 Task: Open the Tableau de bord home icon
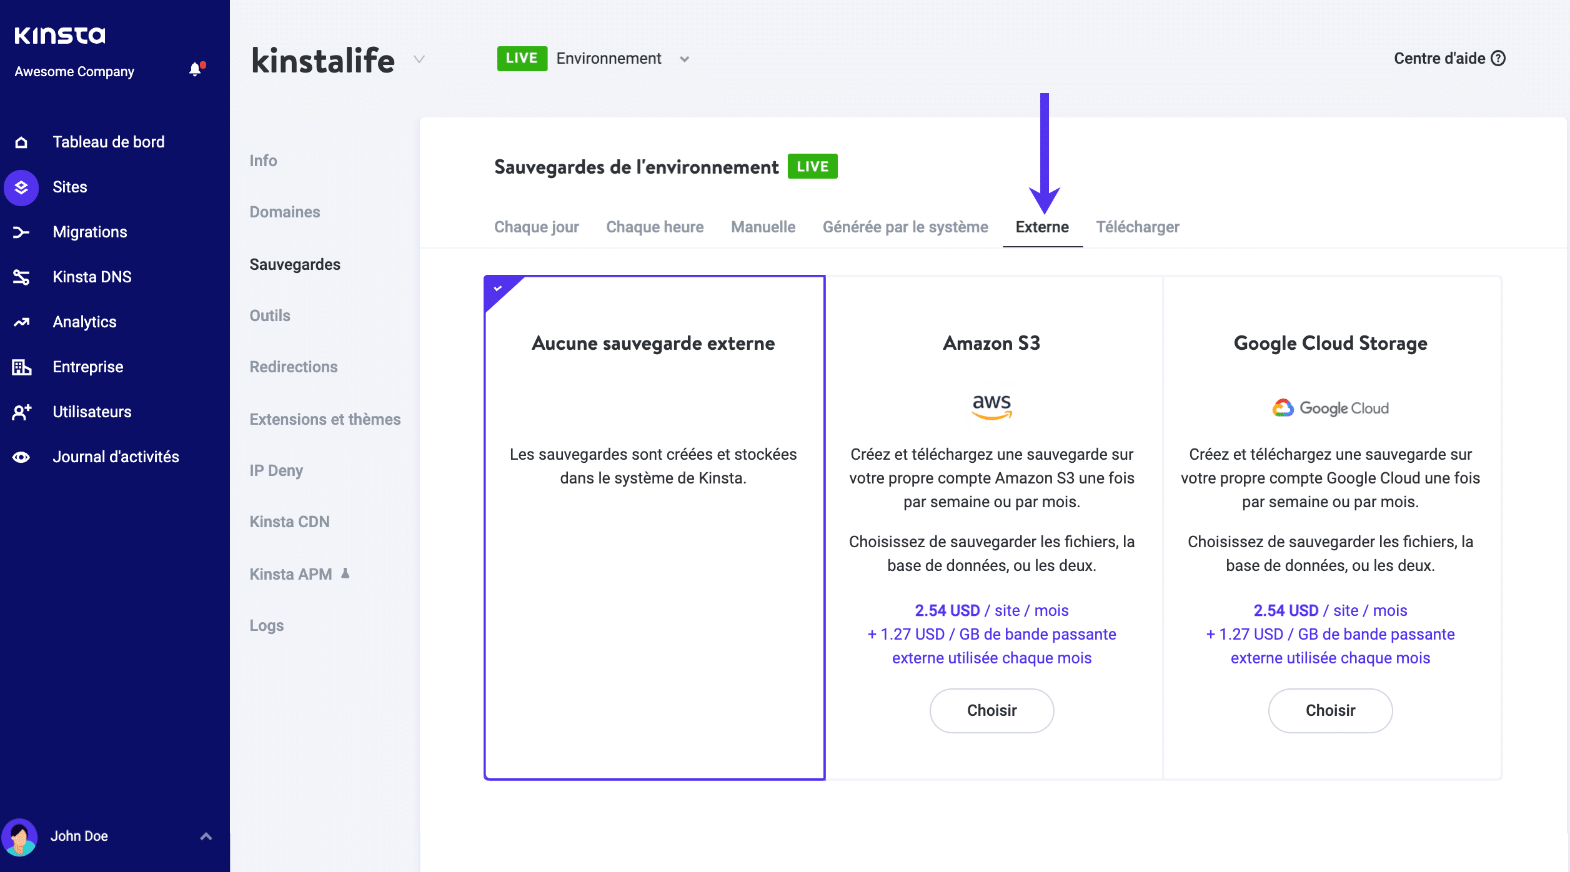pos(21,142)
